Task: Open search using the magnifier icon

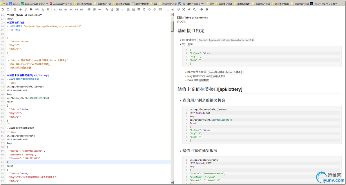Action: point(194,10)
